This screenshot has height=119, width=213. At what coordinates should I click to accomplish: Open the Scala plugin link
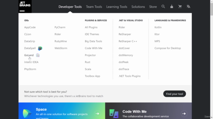point(88,69)
